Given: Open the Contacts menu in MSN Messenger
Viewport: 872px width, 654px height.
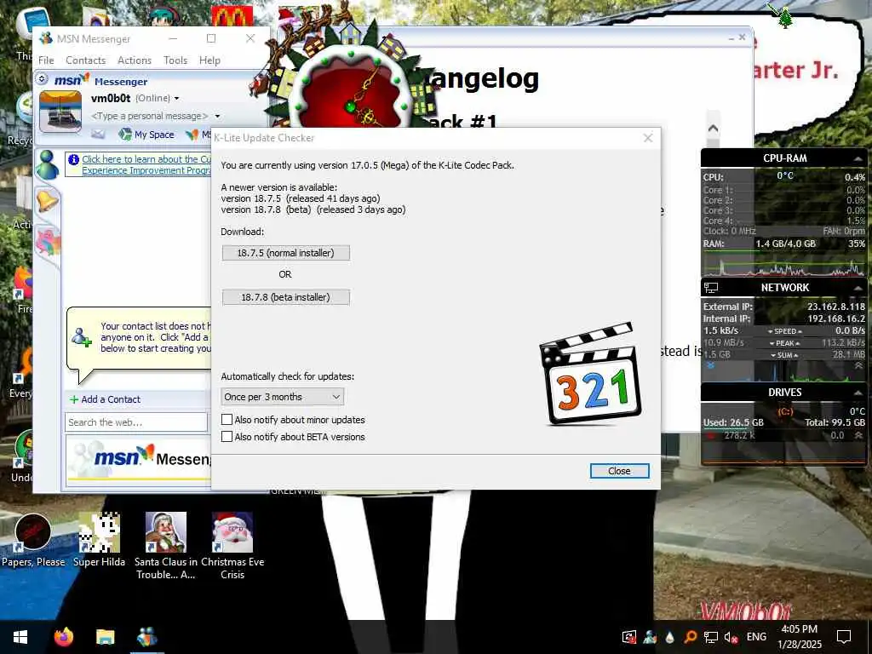Looking at the screenshot, I should click(86, 60).
